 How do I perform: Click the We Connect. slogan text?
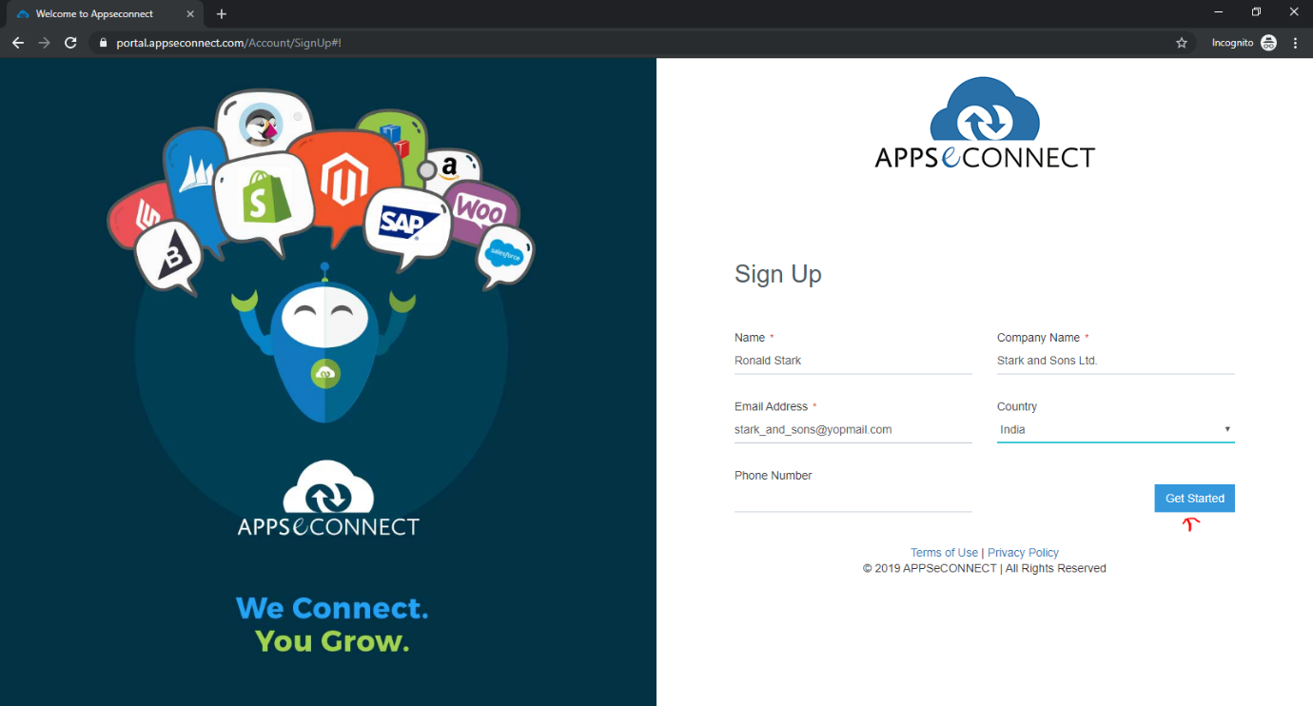[332, 608]
